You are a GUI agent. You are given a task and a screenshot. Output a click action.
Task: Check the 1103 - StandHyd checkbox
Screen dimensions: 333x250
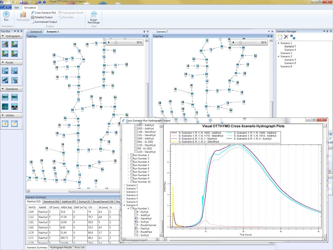[136, 152]
